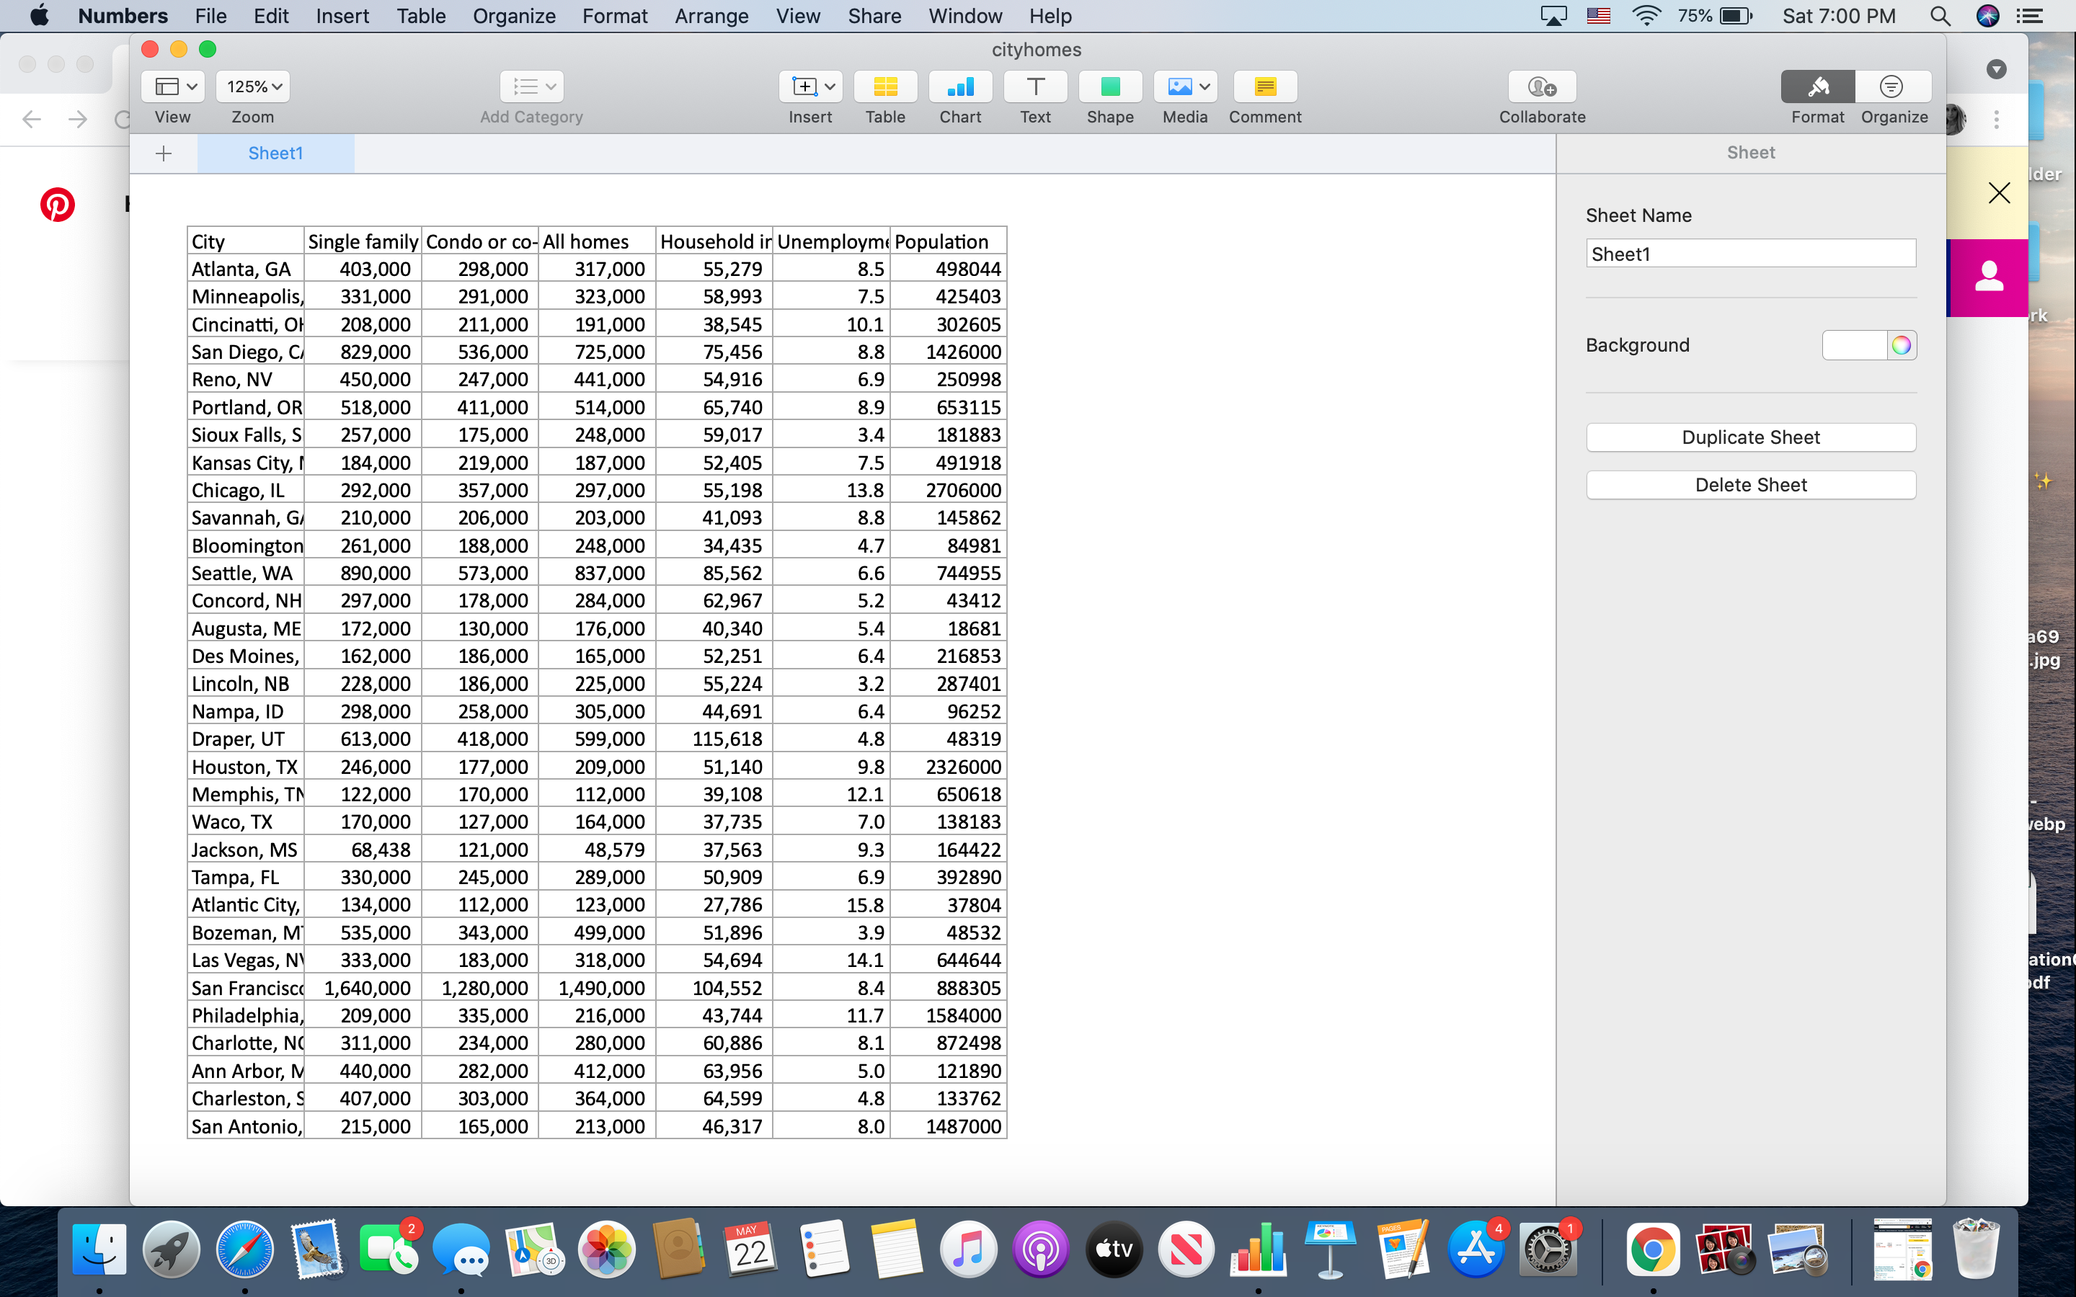Image resolution: width=2076 pixels, height=1297 pixels.
Task: Click the Delete Sheet button
Action: click(x=1750, y=485)
